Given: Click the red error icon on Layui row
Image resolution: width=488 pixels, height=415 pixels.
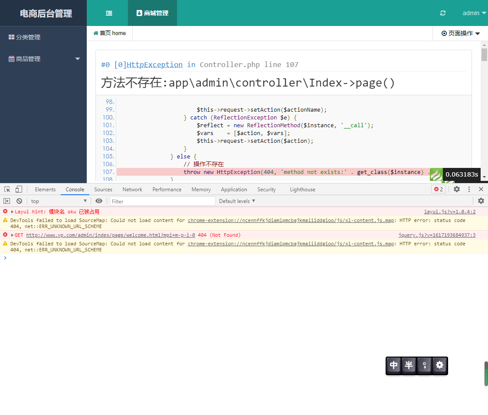Looking at the screenshot, I should (x=5, y=211).
